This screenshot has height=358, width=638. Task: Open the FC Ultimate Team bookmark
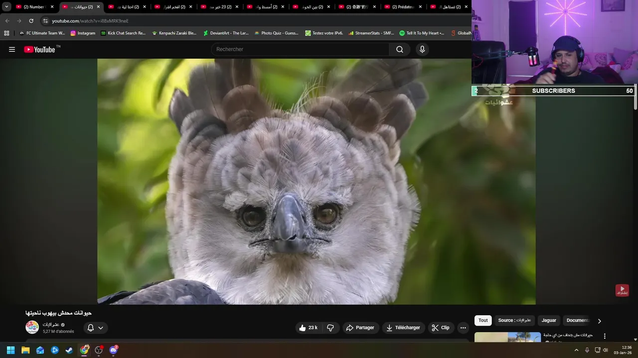[x=42, y=33]
